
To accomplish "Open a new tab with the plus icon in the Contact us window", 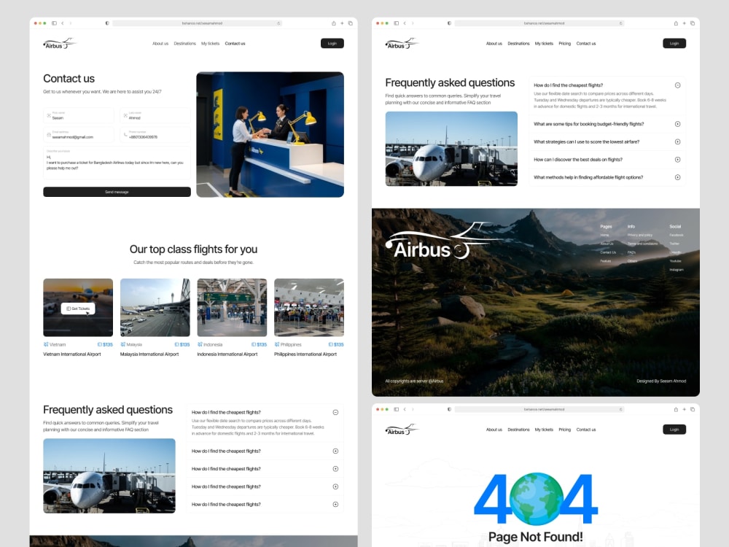I will (342, 23).
